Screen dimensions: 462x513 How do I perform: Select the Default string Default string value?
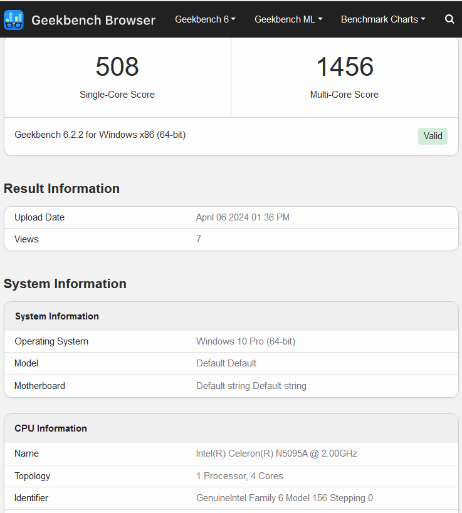point(251,386)
